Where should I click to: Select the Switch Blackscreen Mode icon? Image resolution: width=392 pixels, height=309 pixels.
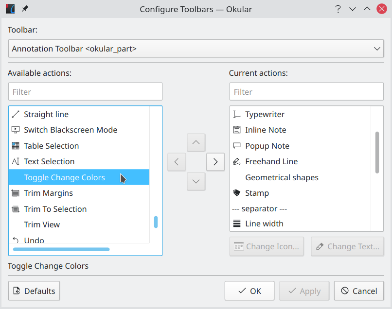16,130
